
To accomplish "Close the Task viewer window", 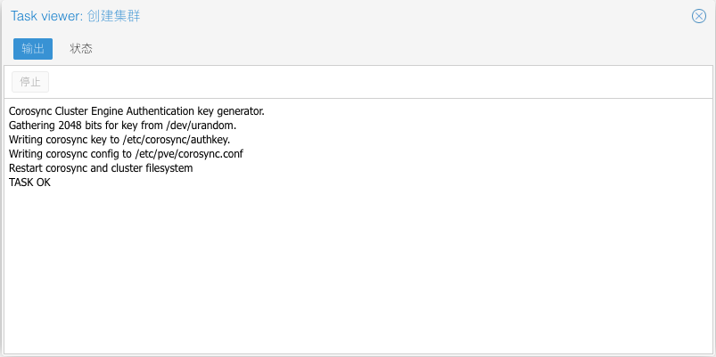I will click(x=699, y=16).
